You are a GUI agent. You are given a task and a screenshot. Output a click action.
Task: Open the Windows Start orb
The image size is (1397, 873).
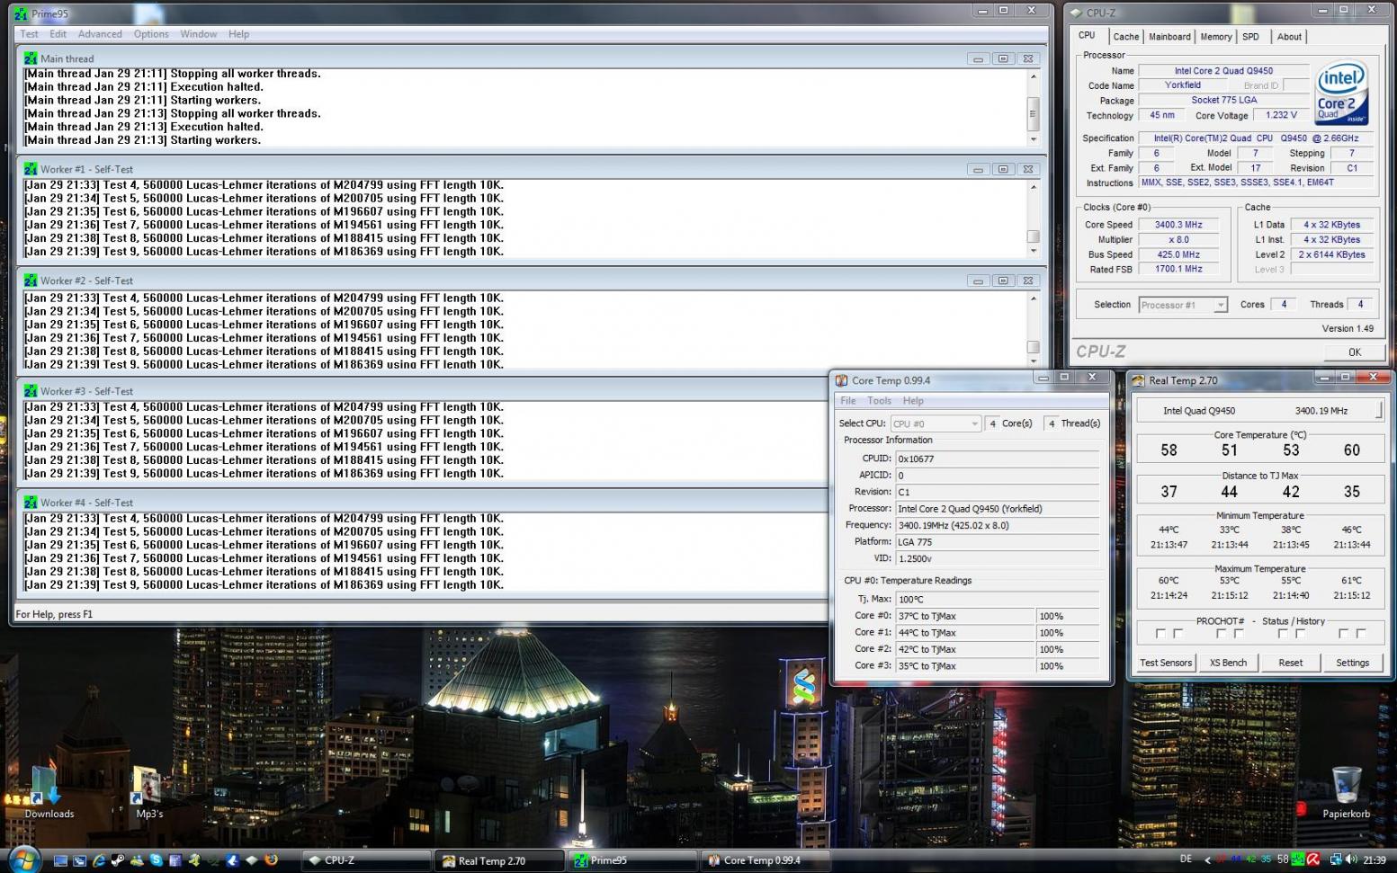[x=24, y=860]
